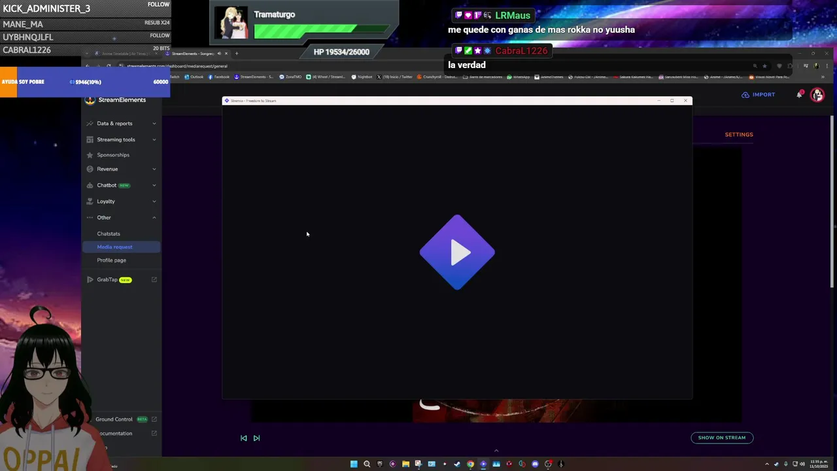Click the Revenue dollar icon
Viewport: 837px width, 471px height.
coord(90,169)
